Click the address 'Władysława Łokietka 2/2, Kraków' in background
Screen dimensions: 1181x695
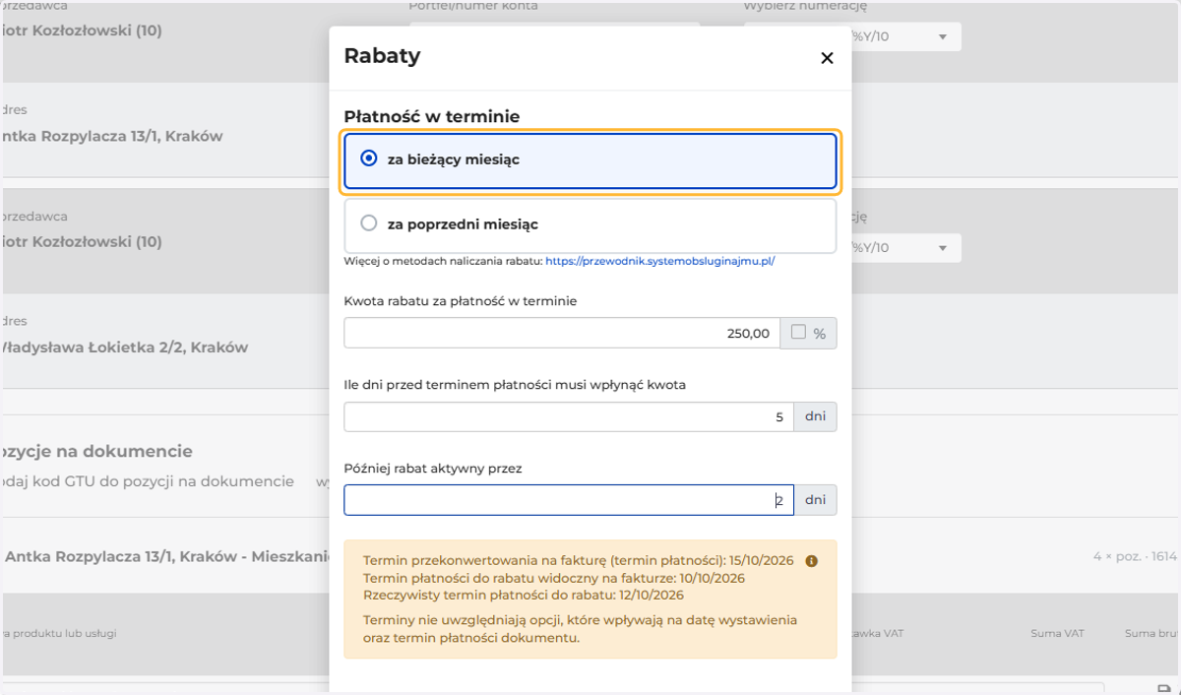click(x=123, y=347)
